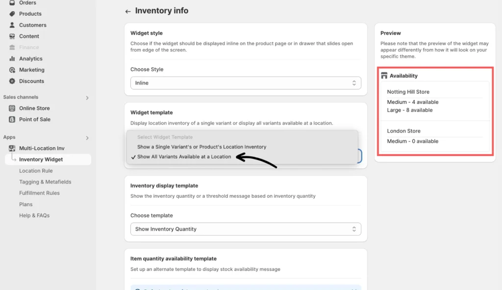Image resolution: width=502 pixels, height=290 pixels.
Task: Go to Tagging & Metafields
Action: coord(45,182)
